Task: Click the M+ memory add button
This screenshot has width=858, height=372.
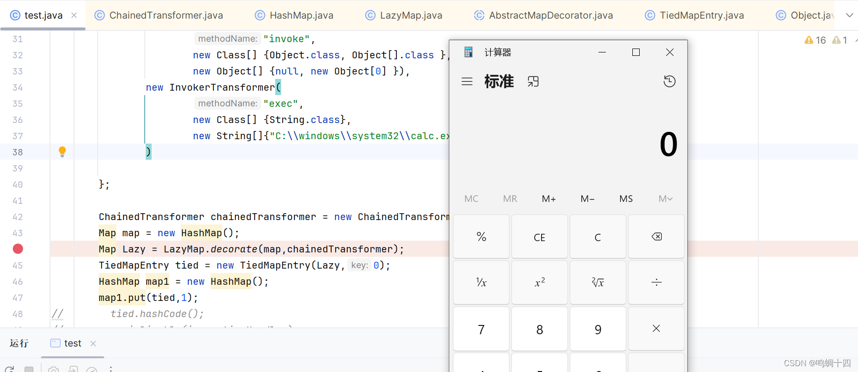Action: (549, 198)
